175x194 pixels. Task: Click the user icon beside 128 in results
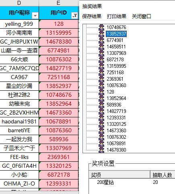tap(101, 92)
